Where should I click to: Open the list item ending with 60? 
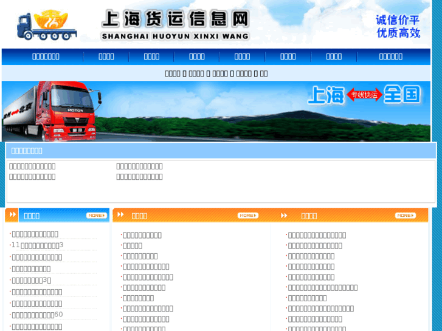(37, 315)
